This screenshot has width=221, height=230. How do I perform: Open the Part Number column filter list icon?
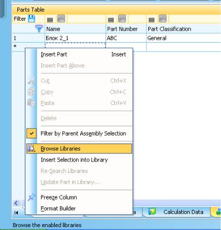click(x=111, y=20)
